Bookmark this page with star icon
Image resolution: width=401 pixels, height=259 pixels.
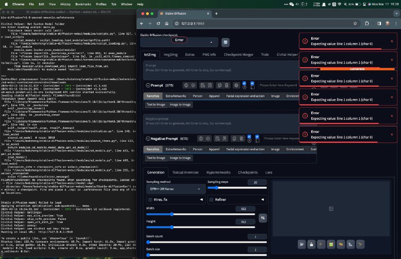355,24
